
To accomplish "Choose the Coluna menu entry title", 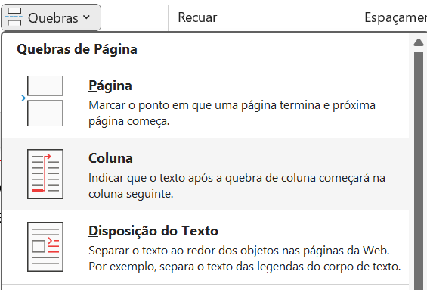I will 110,158.
